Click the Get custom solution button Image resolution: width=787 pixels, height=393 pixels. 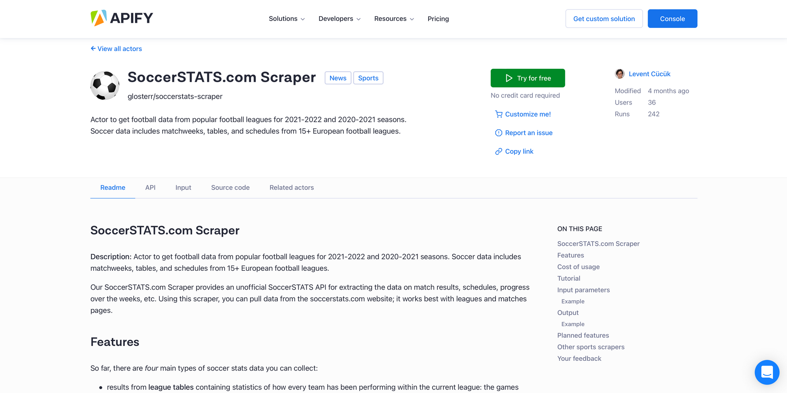pyautogui.click(x=604, y=18)
